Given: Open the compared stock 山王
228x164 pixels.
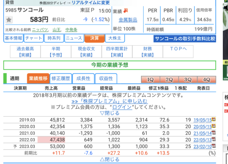Looking at the screenshot, I should tap(57, 30).
